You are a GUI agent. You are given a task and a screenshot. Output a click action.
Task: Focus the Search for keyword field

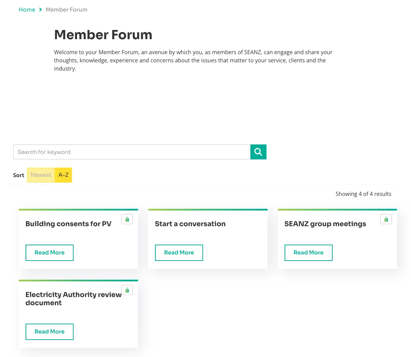[132, 152]
